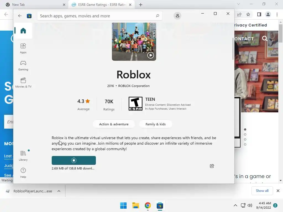Select third ESRB carousel dot
Image resolution: width=283 pixels, height=212 pixels.
point(245,139)
